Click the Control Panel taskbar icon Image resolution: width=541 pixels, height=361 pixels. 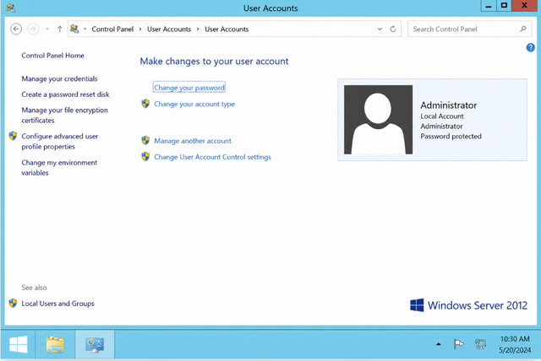coord(95,344)
